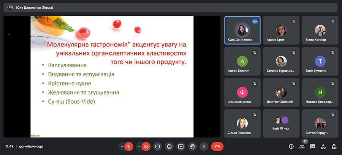Click speaking indicator on Юля Даниленко tile
This screenshot has height=155, width=342.
(255, 21)
